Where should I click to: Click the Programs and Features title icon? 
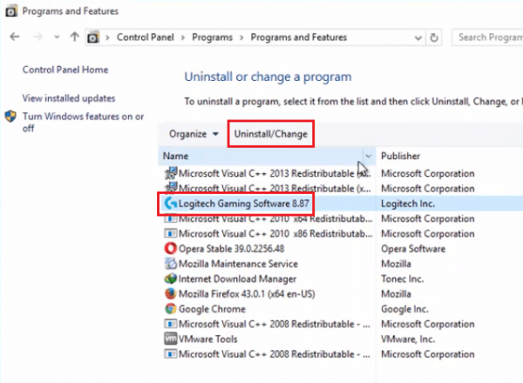coord(11,11)
